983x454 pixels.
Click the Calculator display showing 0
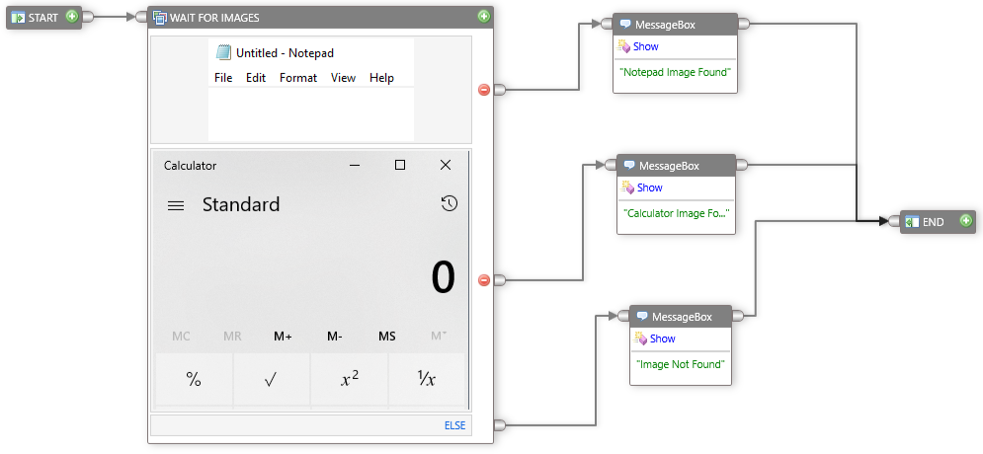click(443, 277)
